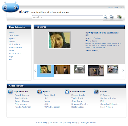Open the NBA link

(x=46, y=98)
